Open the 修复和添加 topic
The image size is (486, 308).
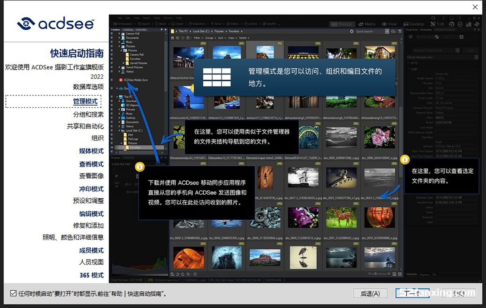[x=88, y=225]
